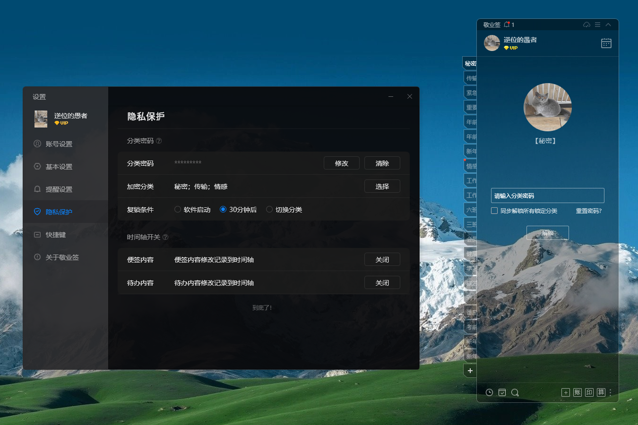Select the 秘密 category tab

tap(470, 63)
